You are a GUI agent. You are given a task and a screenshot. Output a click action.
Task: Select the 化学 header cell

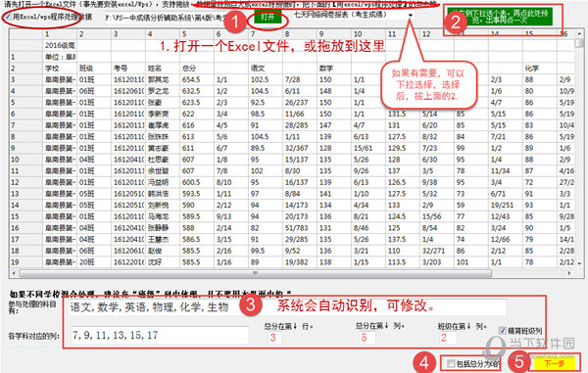pos(540,69)
